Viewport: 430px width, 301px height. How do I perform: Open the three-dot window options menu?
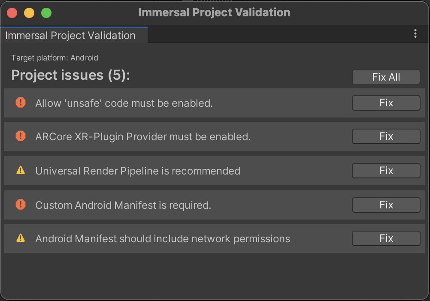[415, 33]
